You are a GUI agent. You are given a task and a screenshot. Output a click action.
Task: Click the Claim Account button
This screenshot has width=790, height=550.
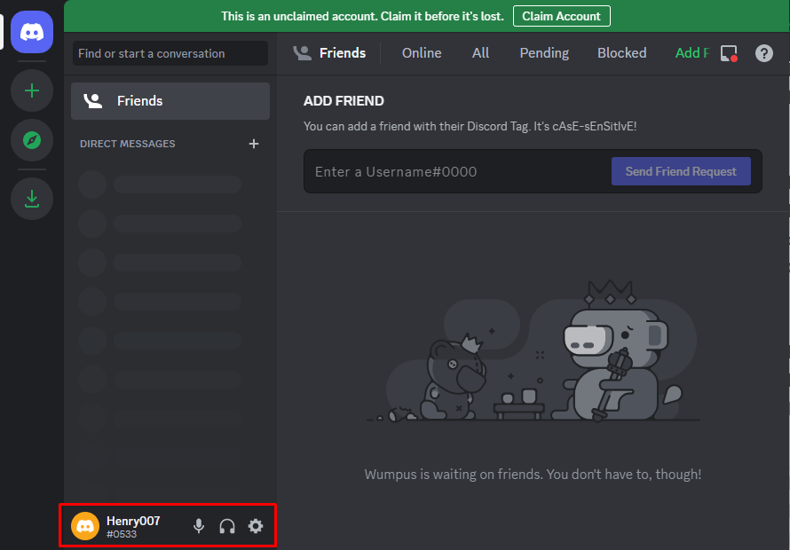point(561,16)
